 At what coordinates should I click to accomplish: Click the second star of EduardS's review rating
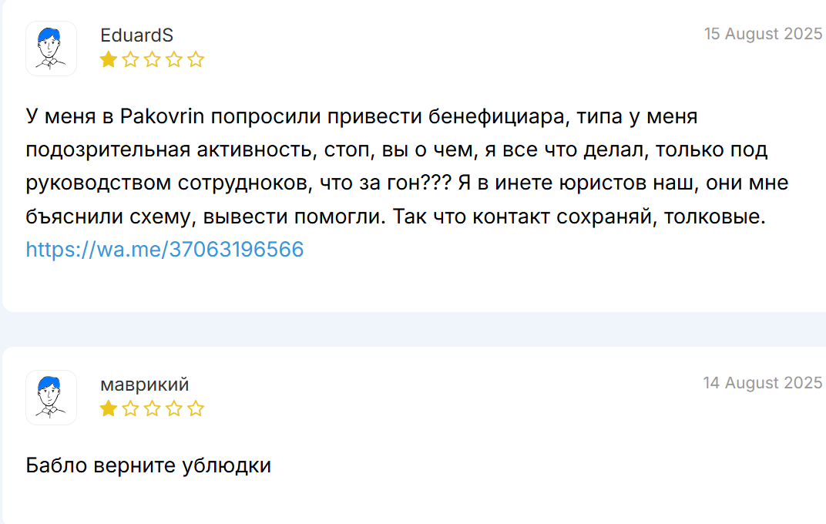(130, 59)
